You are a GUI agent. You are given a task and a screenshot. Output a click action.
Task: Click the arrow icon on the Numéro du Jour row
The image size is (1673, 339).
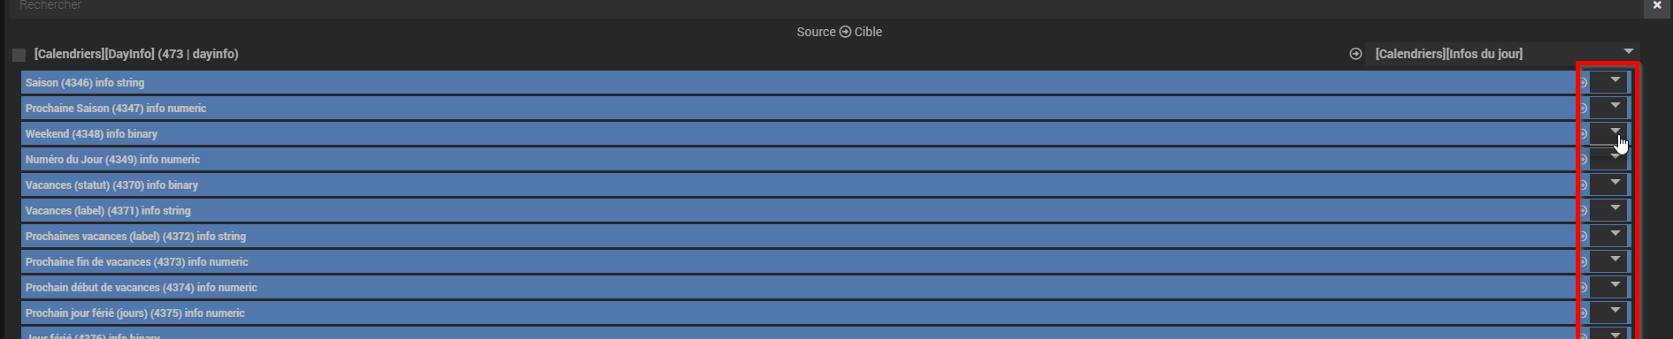coord(1583,159)
